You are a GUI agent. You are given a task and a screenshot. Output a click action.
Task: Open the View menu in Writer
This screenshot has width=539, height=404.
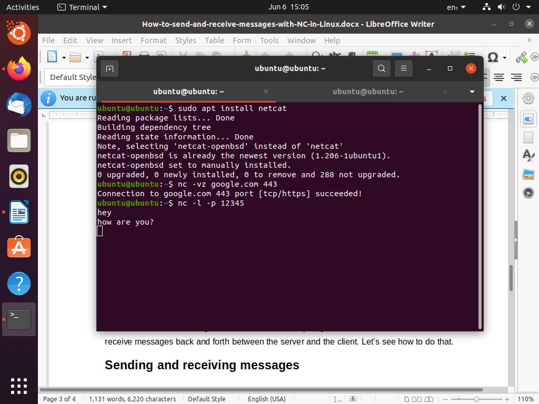pos(95,41)
